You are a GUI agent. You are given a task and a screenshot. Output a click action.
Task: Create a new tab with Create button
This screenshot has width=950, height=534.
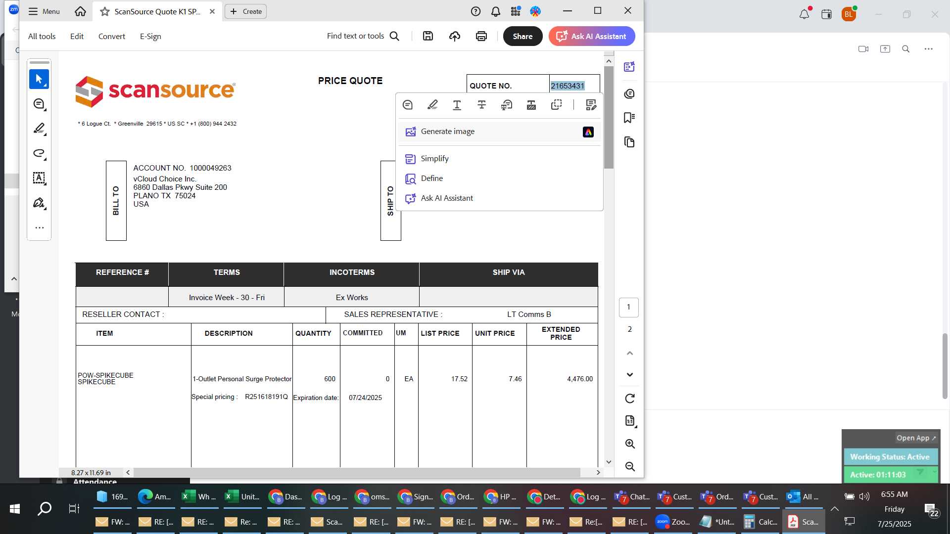(x=246, y=11)
